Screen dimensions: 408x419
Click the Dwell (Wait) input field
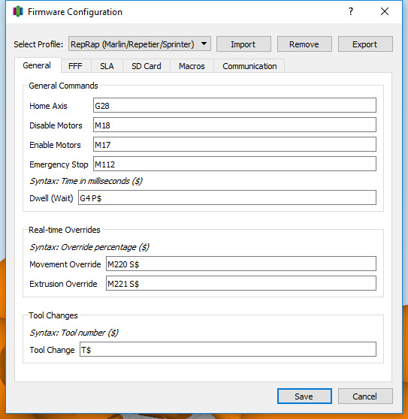click(x=227, y=197)
